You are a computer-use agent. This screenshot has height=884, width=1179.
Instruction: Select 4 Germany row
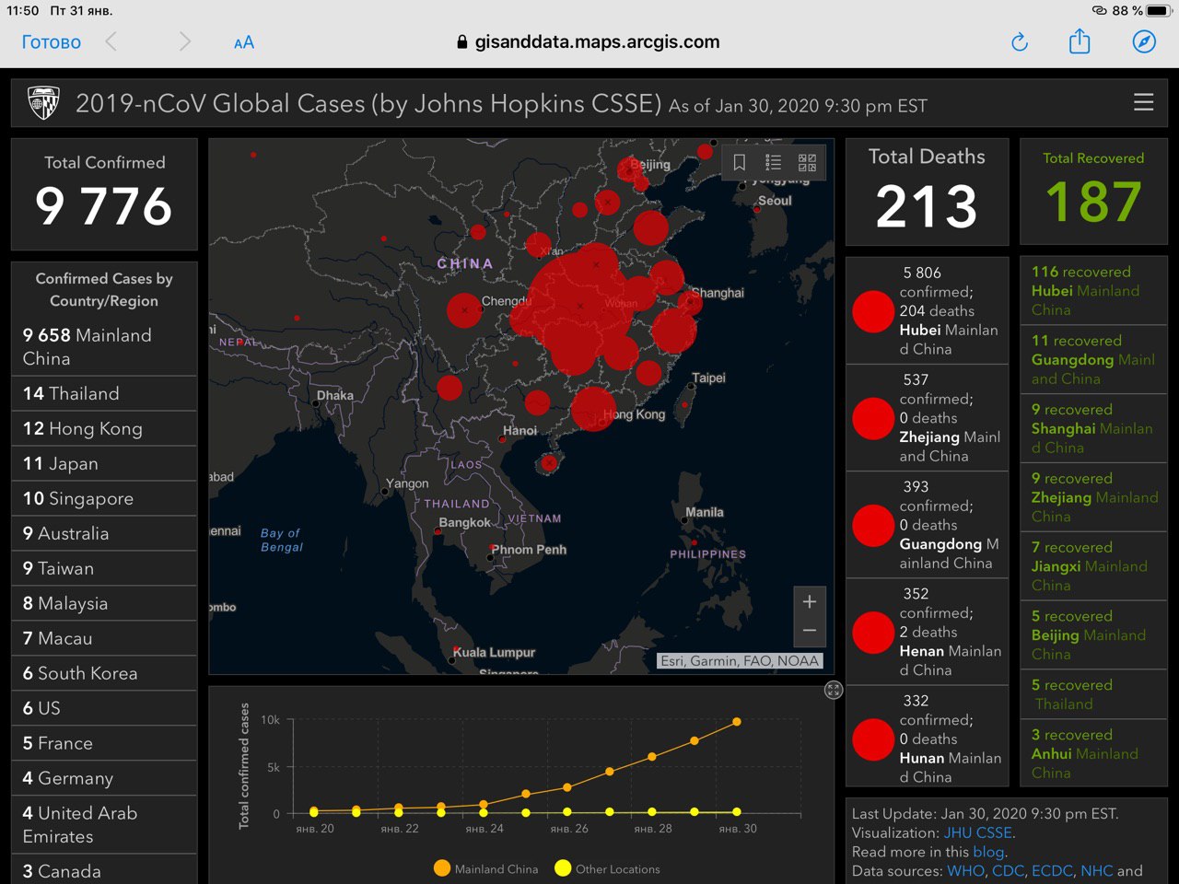104,778
